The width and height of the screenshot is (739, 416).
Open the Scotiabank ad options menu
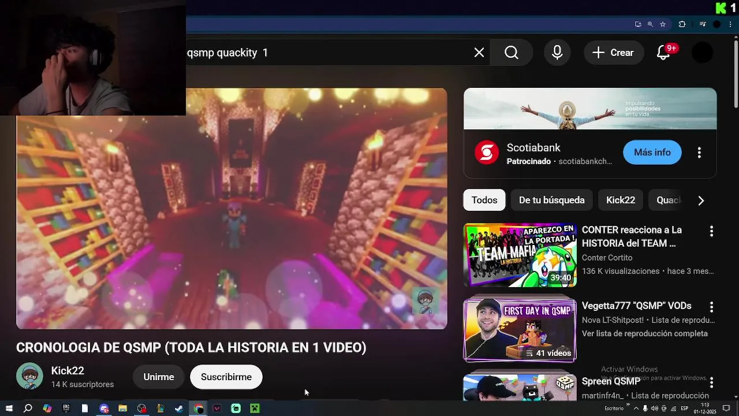click(x=699, y=153)
